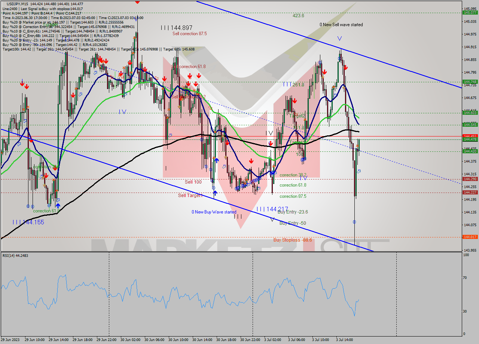Select the '3 Jul 02:00' time axis label

(273, 340)
